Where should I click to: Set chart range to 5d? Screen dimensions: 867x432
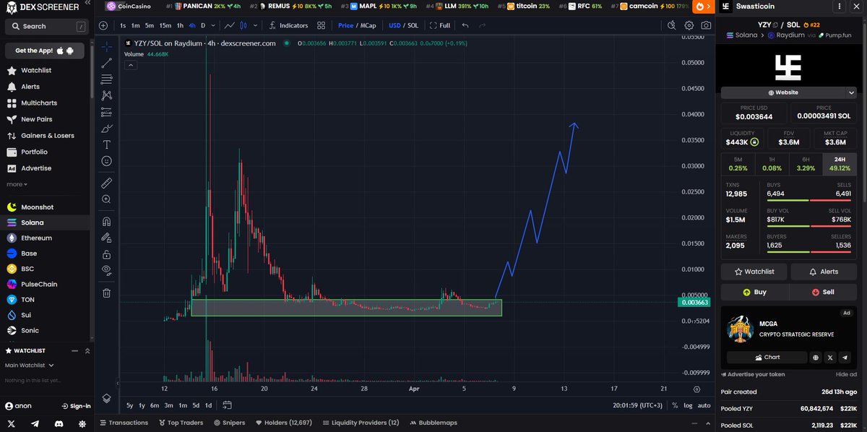click(196, 405)
